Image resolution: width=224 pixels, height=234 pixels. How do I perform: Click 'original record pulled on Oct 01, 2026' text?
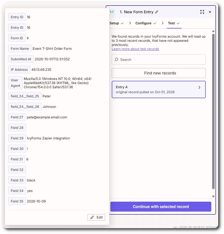pyautogui.click(x=145, y=92)
